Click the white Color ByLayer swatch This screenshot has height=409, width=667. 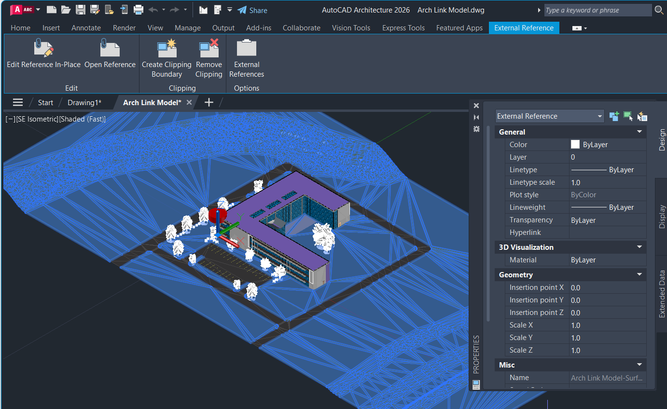tap(575, 144)
